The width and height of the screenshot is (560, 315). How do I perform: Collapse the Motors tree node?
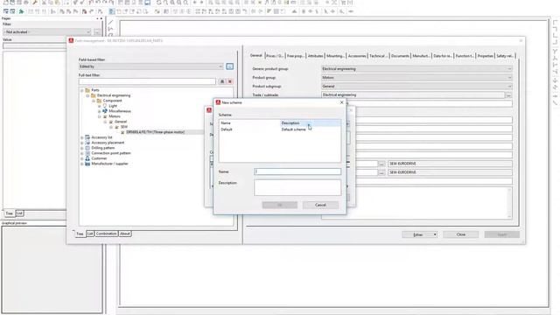(99, 116)
